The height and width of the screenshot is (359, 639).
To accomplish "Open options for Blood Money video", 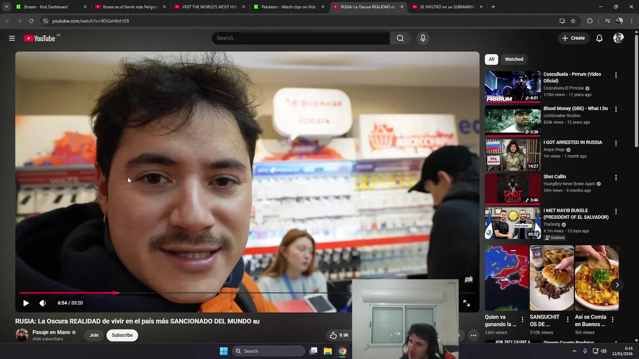I will [616, 109].
